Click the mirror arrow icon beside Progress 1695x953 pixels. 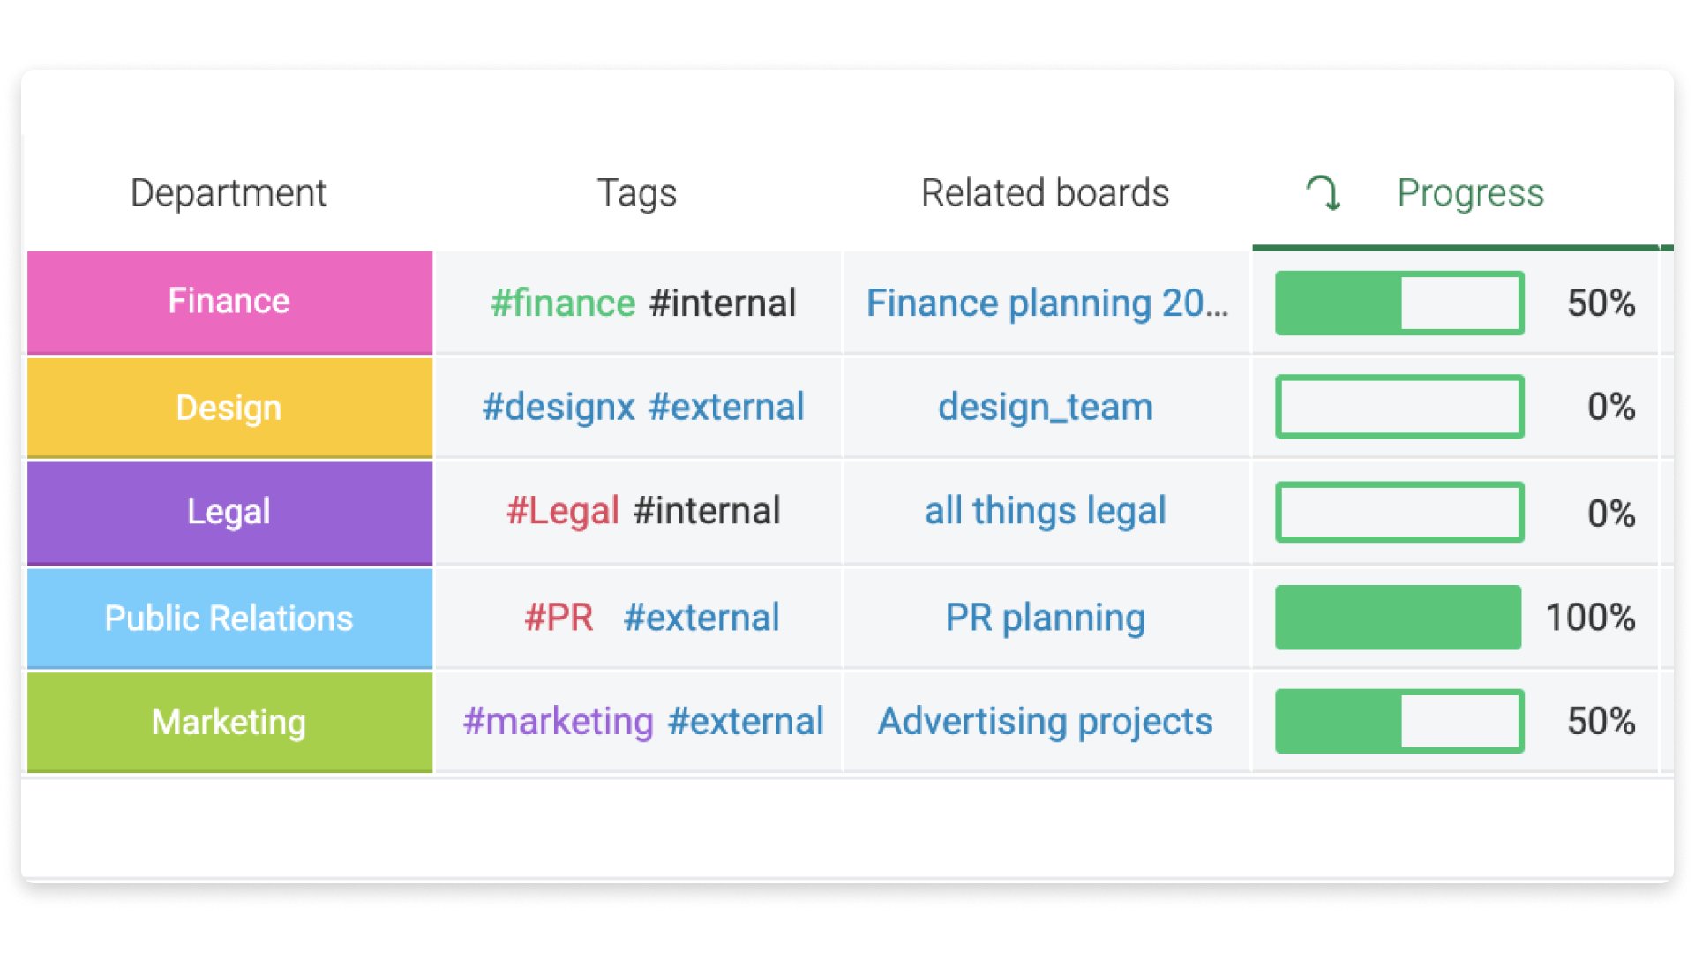pyautogui.click(x=1324, y=192)
